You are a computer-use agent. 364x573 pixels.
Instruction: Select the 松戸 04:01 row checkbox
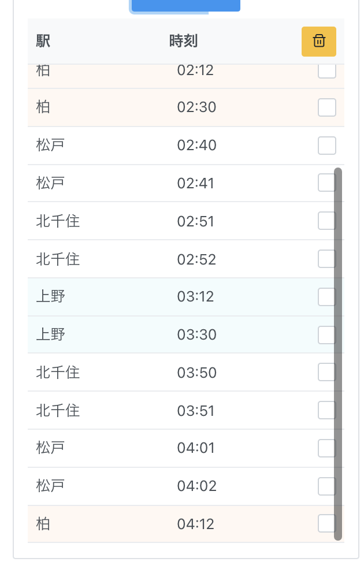coord(326,448)
